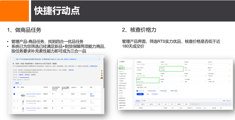This screenshot has width=235, height=120.
Task: Collapse the advanced search link with up chevron
Action: point(155,94)
